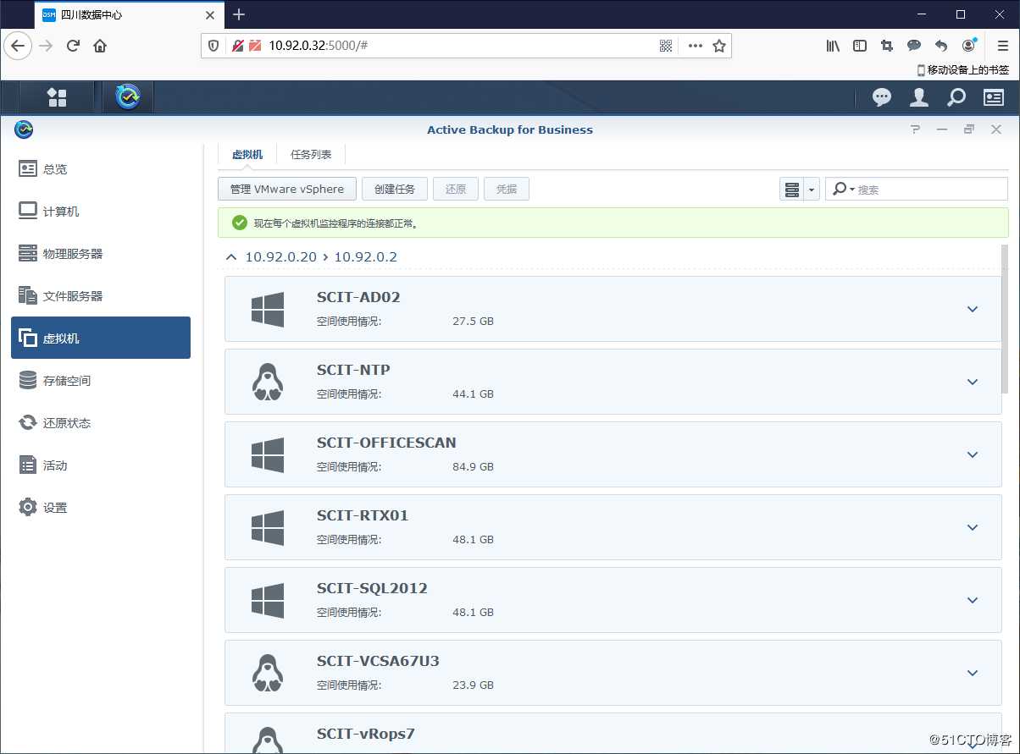Click the 10.92.0.2 host label
Image resolution: width=1020 pixels, height=754 pixels.
tap(366, 256)
